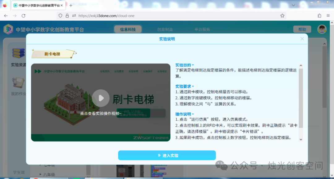Collapse the 操作说明 section arrow
The image size is (334, 179).
point(193,114)
